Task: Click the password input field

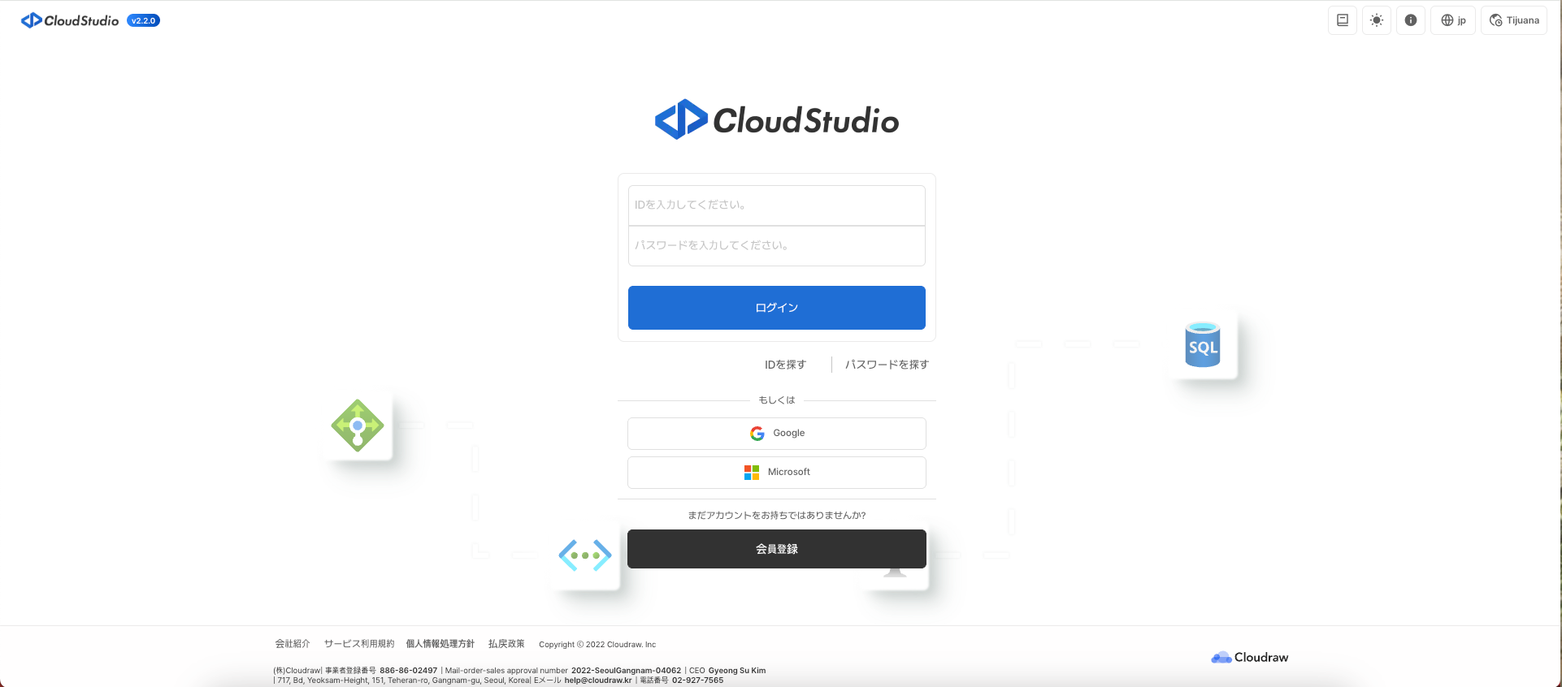Action: pos(776,245)
